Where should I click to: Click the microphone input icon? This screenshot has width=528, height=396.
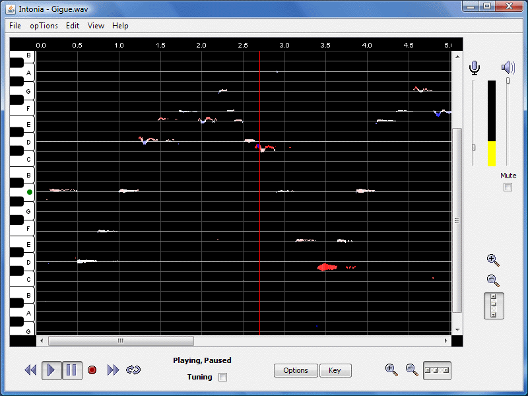(475, 67)
